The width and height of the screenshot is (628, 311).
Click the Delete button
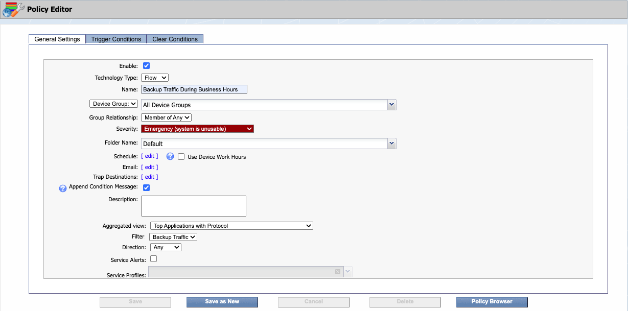405,302
